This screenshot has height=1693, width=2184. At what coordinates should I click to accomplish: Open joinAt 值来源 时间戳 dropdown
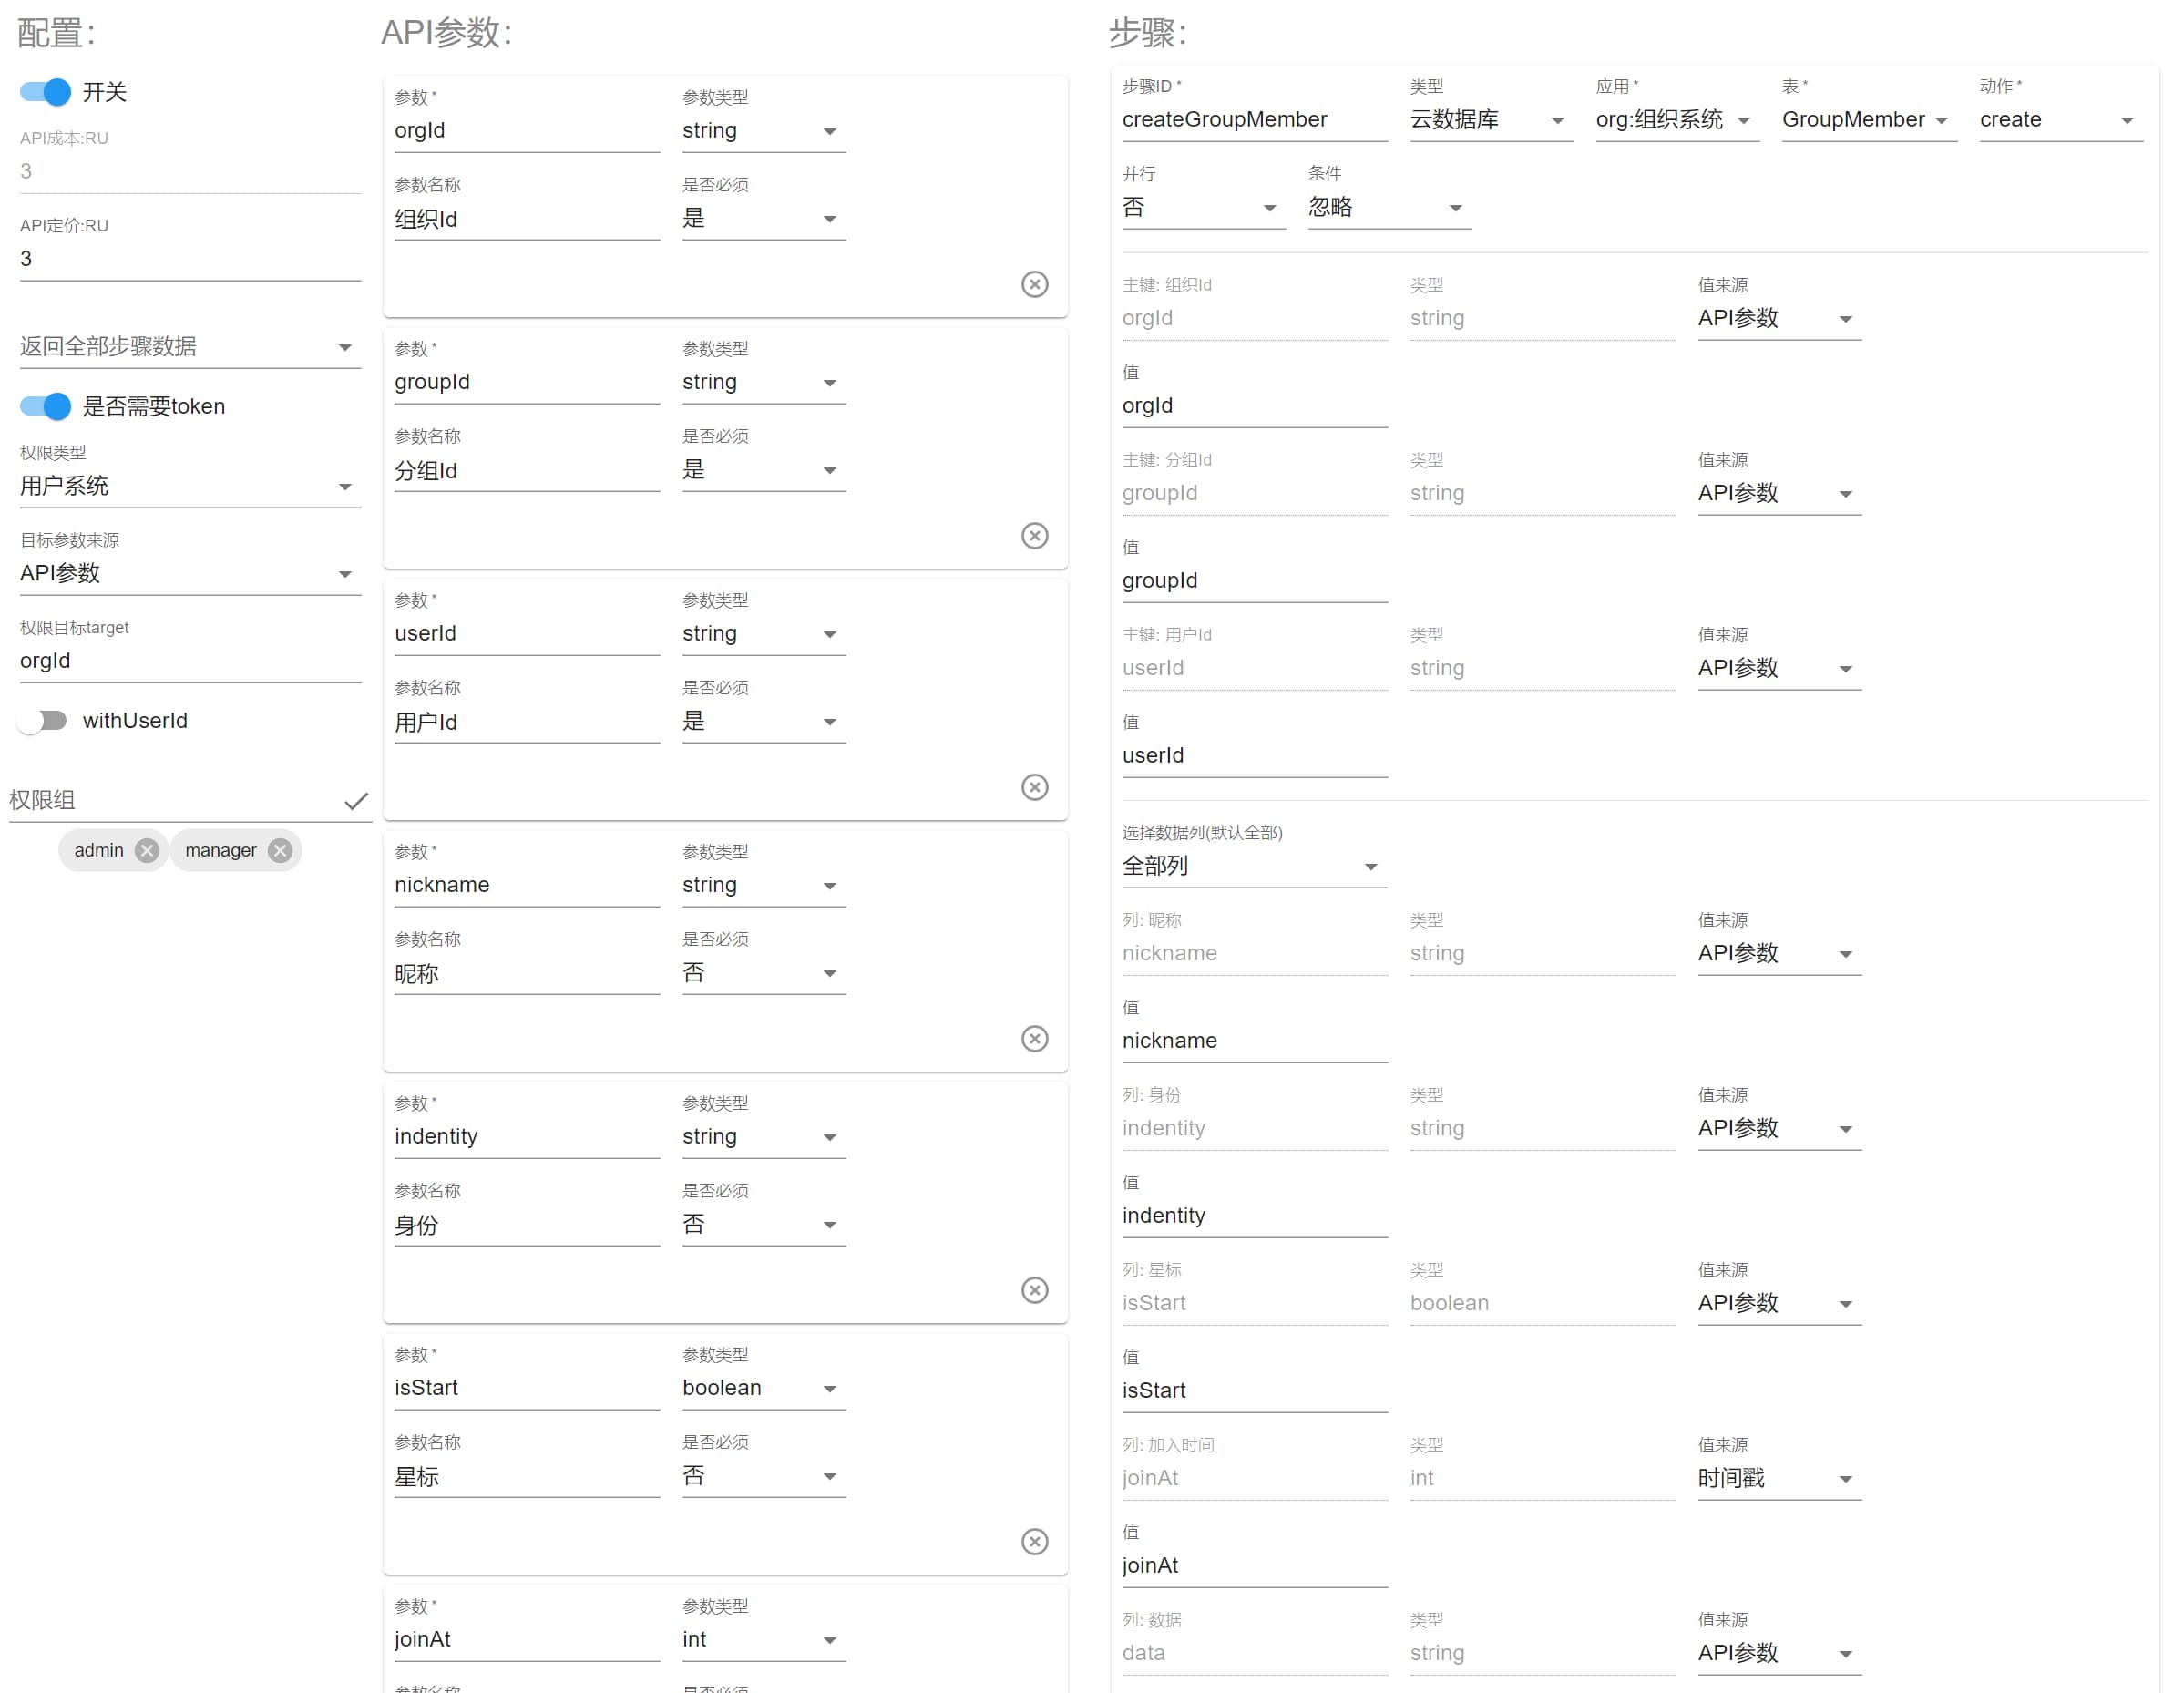[x=1779, y=1478]
